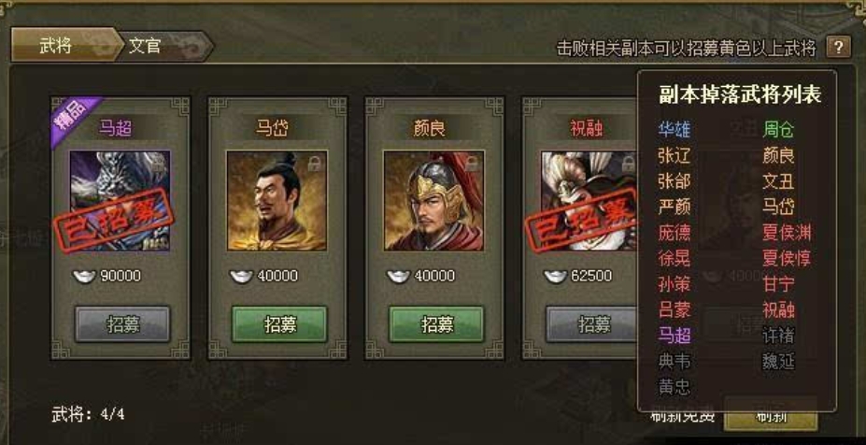Recruit 马岱 with green 招募 button
The image size is (866, 445).
point(279,324)
